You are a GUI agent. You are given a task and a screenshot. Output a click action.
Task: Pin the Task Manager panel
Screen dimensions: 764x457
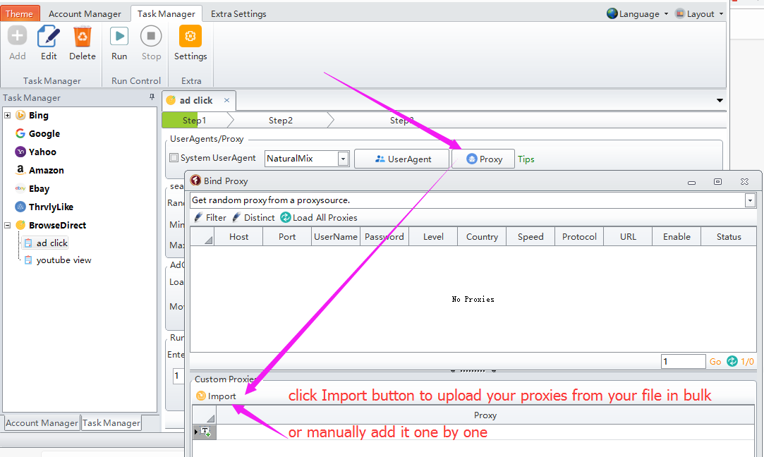pyautogui.click(x=152, y=97)
